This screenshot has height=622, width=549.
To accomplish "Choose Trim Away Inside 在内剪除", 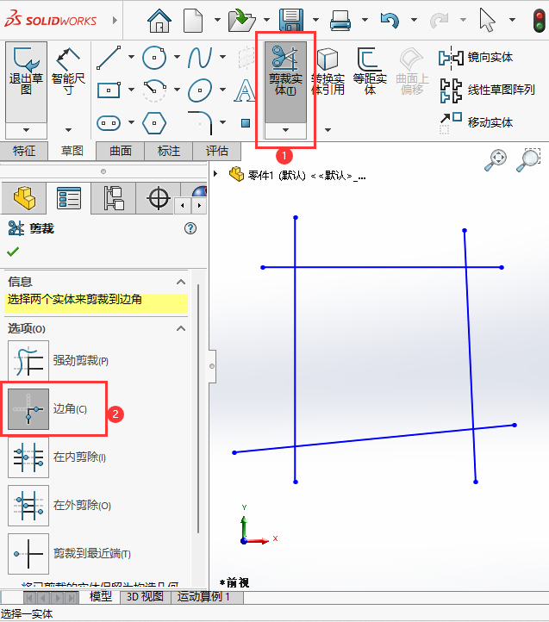I will pos(28,457).
